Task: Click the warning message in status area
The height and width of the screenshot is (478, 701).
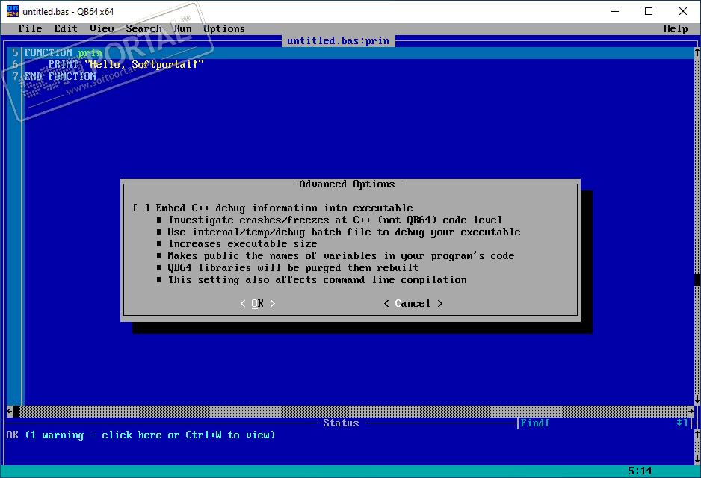Action: tap(149, 435)
